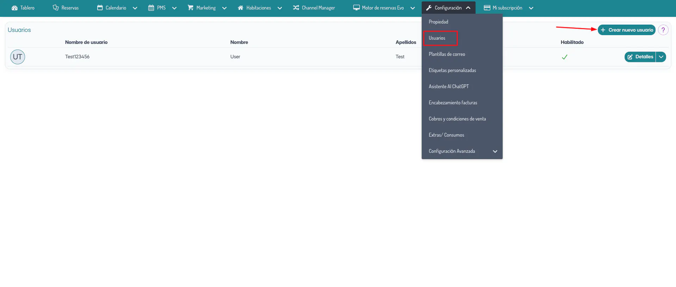
Task: Click the UT user avatar
Action: pos(18,57)
